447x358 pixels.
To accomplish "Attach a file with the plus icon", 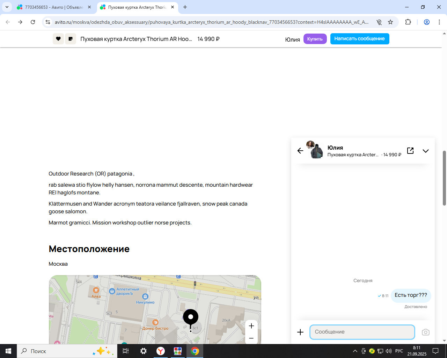I will 300,332.
